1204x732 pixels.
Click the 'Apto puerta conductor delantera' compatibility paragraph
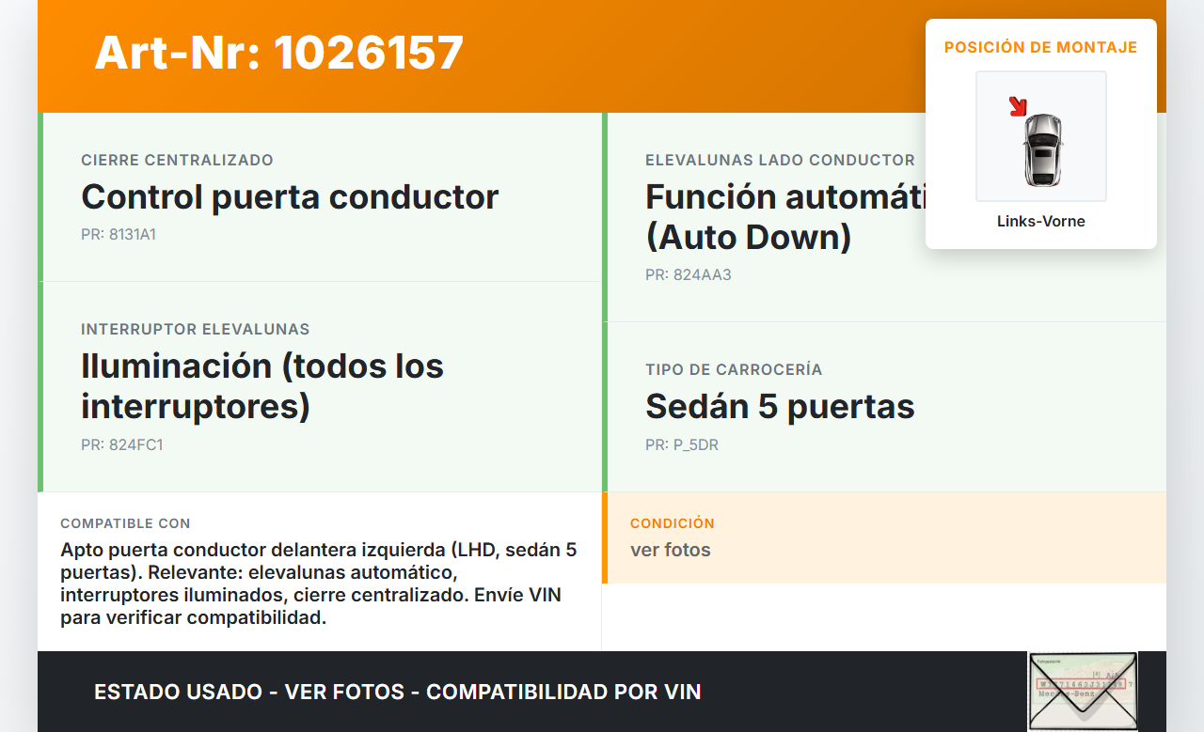pyautogui.click(x=320, y=584)
